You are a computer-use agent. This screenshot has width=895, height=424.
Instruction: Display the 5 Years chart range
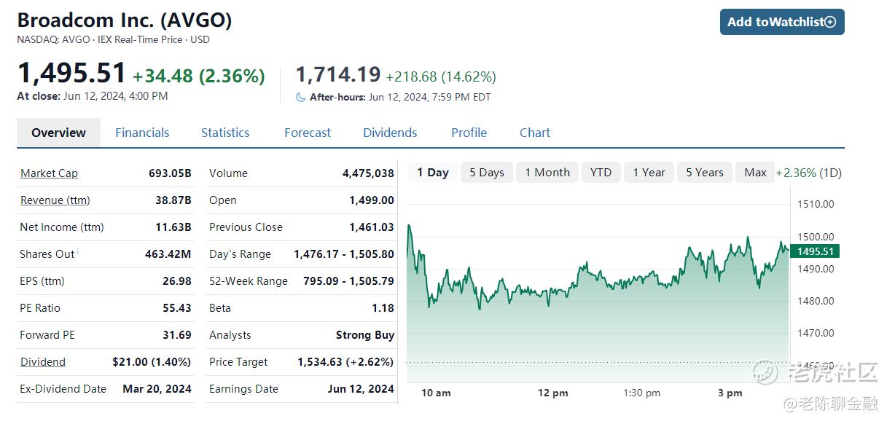point(705,173)
